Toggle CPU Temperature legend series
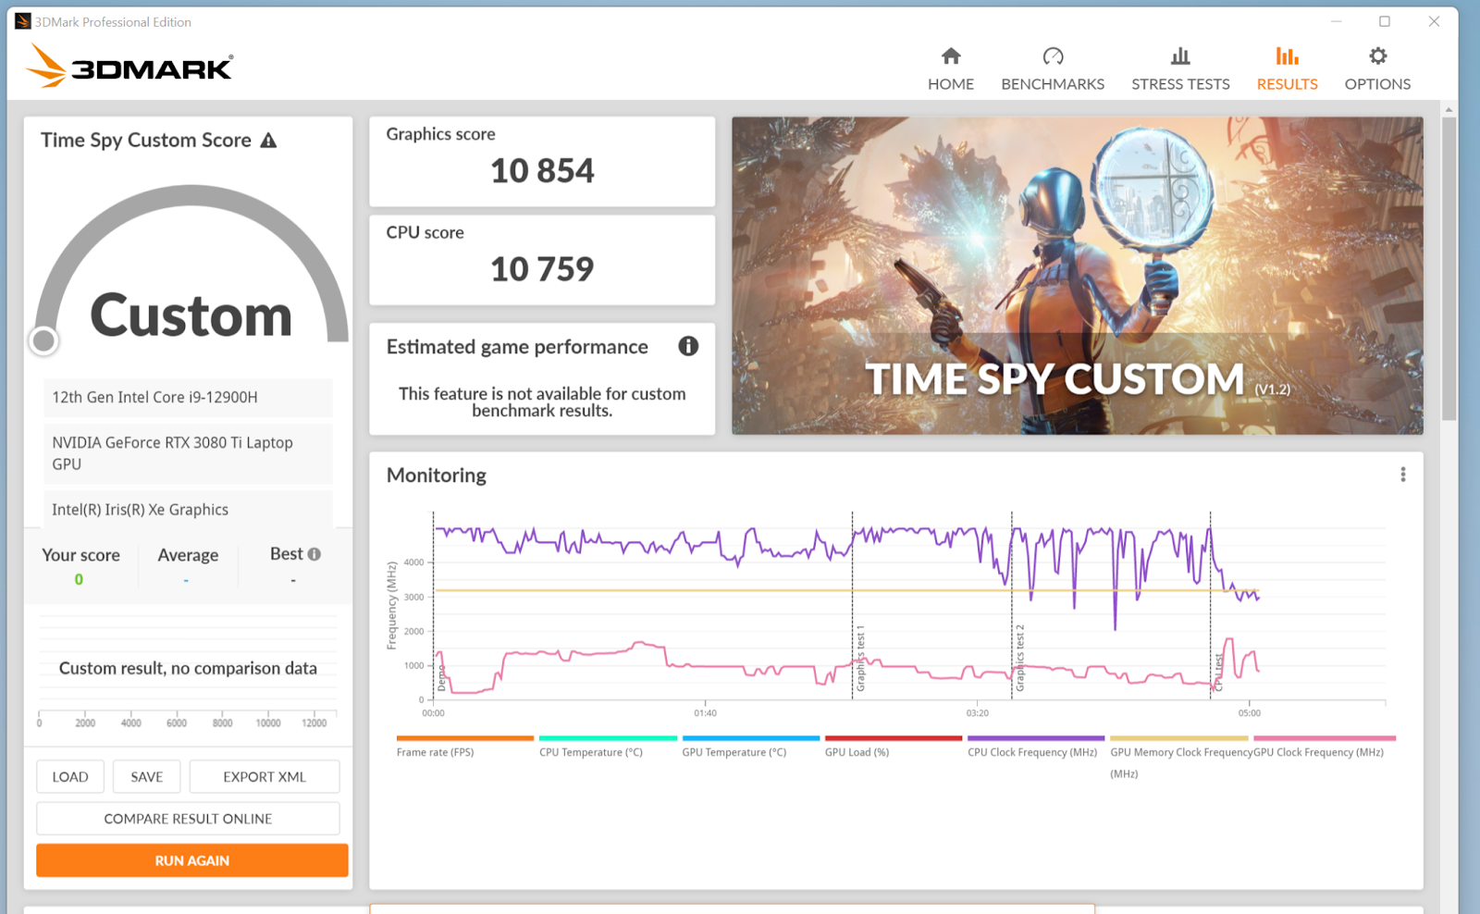The image size is (1480, 914). (x=590, y=751)
